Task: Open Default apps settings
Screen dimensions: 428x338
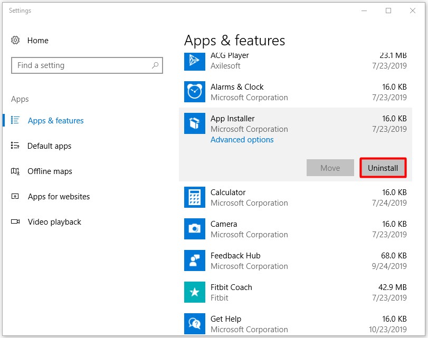Action: pyautogui.click(x=50, y=146)
